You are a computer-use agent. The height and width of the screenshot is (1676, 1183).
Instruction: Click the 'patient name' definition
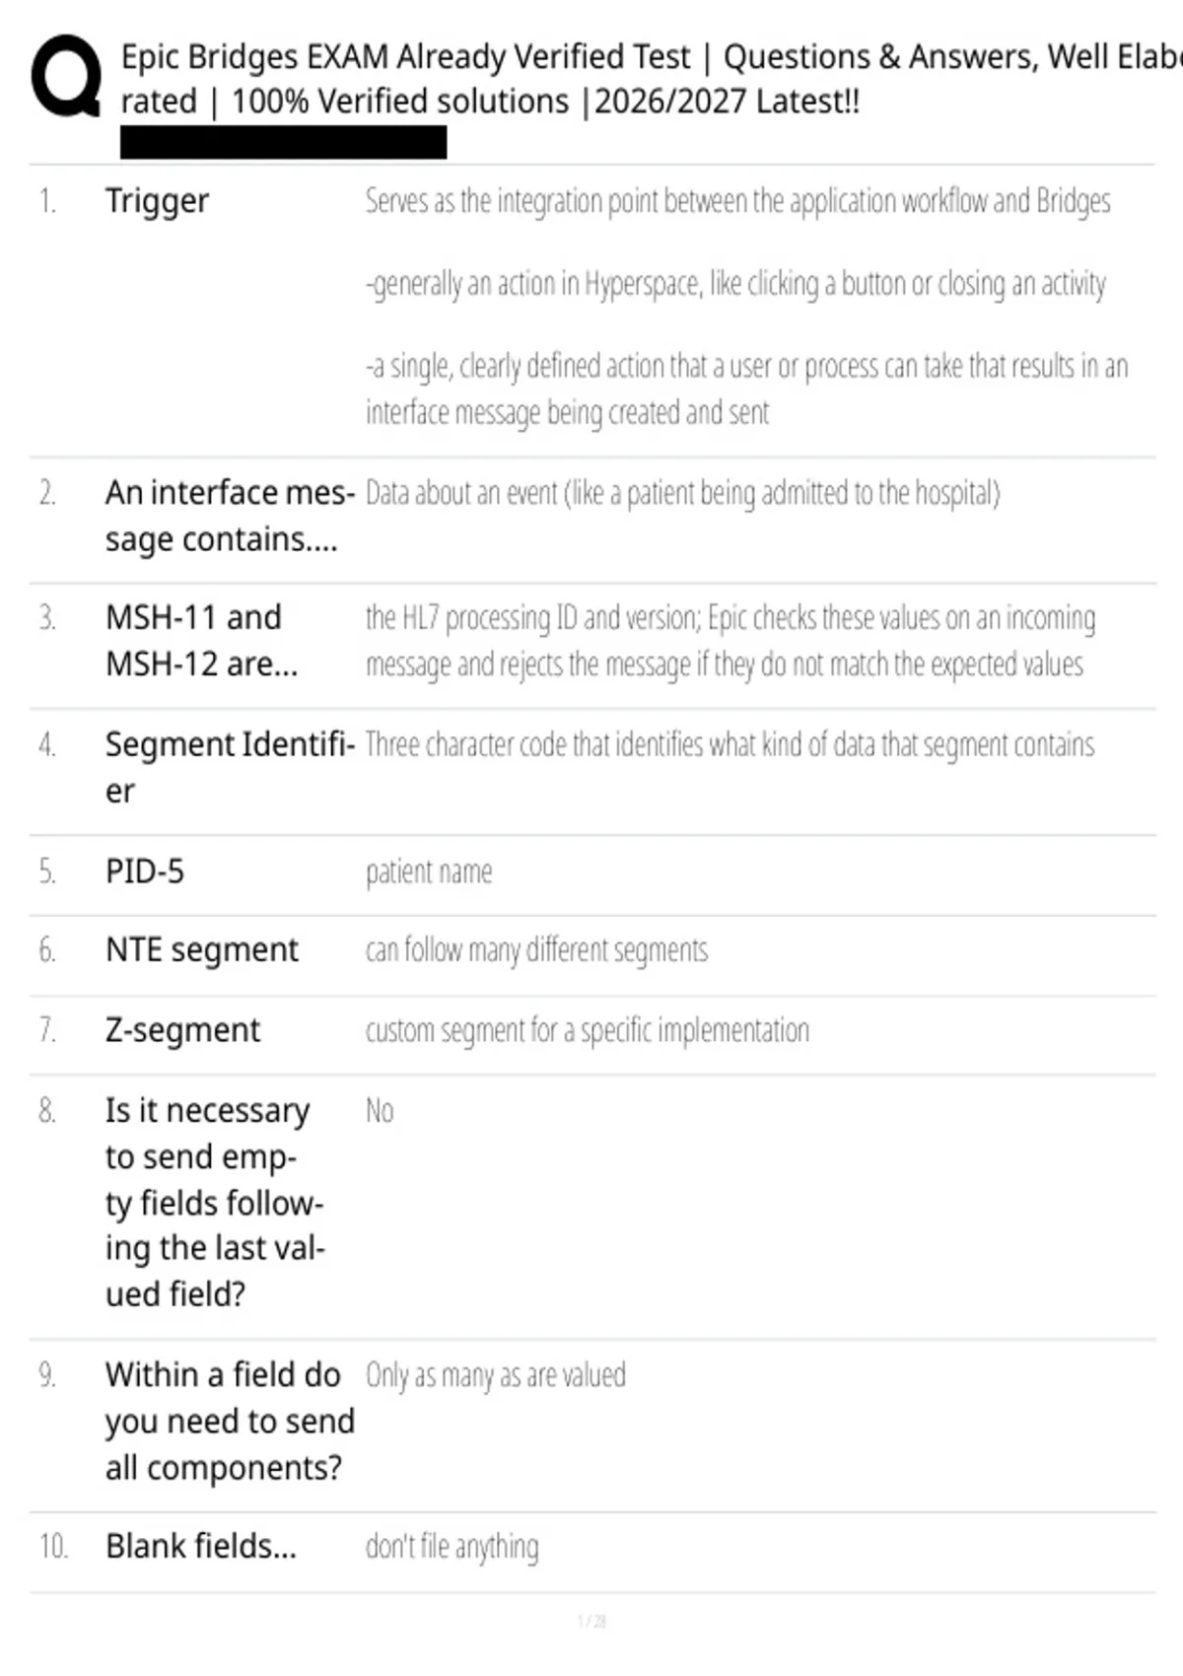pos(429,873)
